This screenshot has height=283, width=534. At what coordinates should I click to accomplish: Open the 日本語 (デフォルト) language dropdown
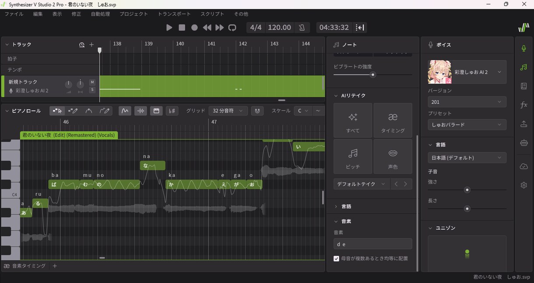pyautogui.click(x=467, y=158)
